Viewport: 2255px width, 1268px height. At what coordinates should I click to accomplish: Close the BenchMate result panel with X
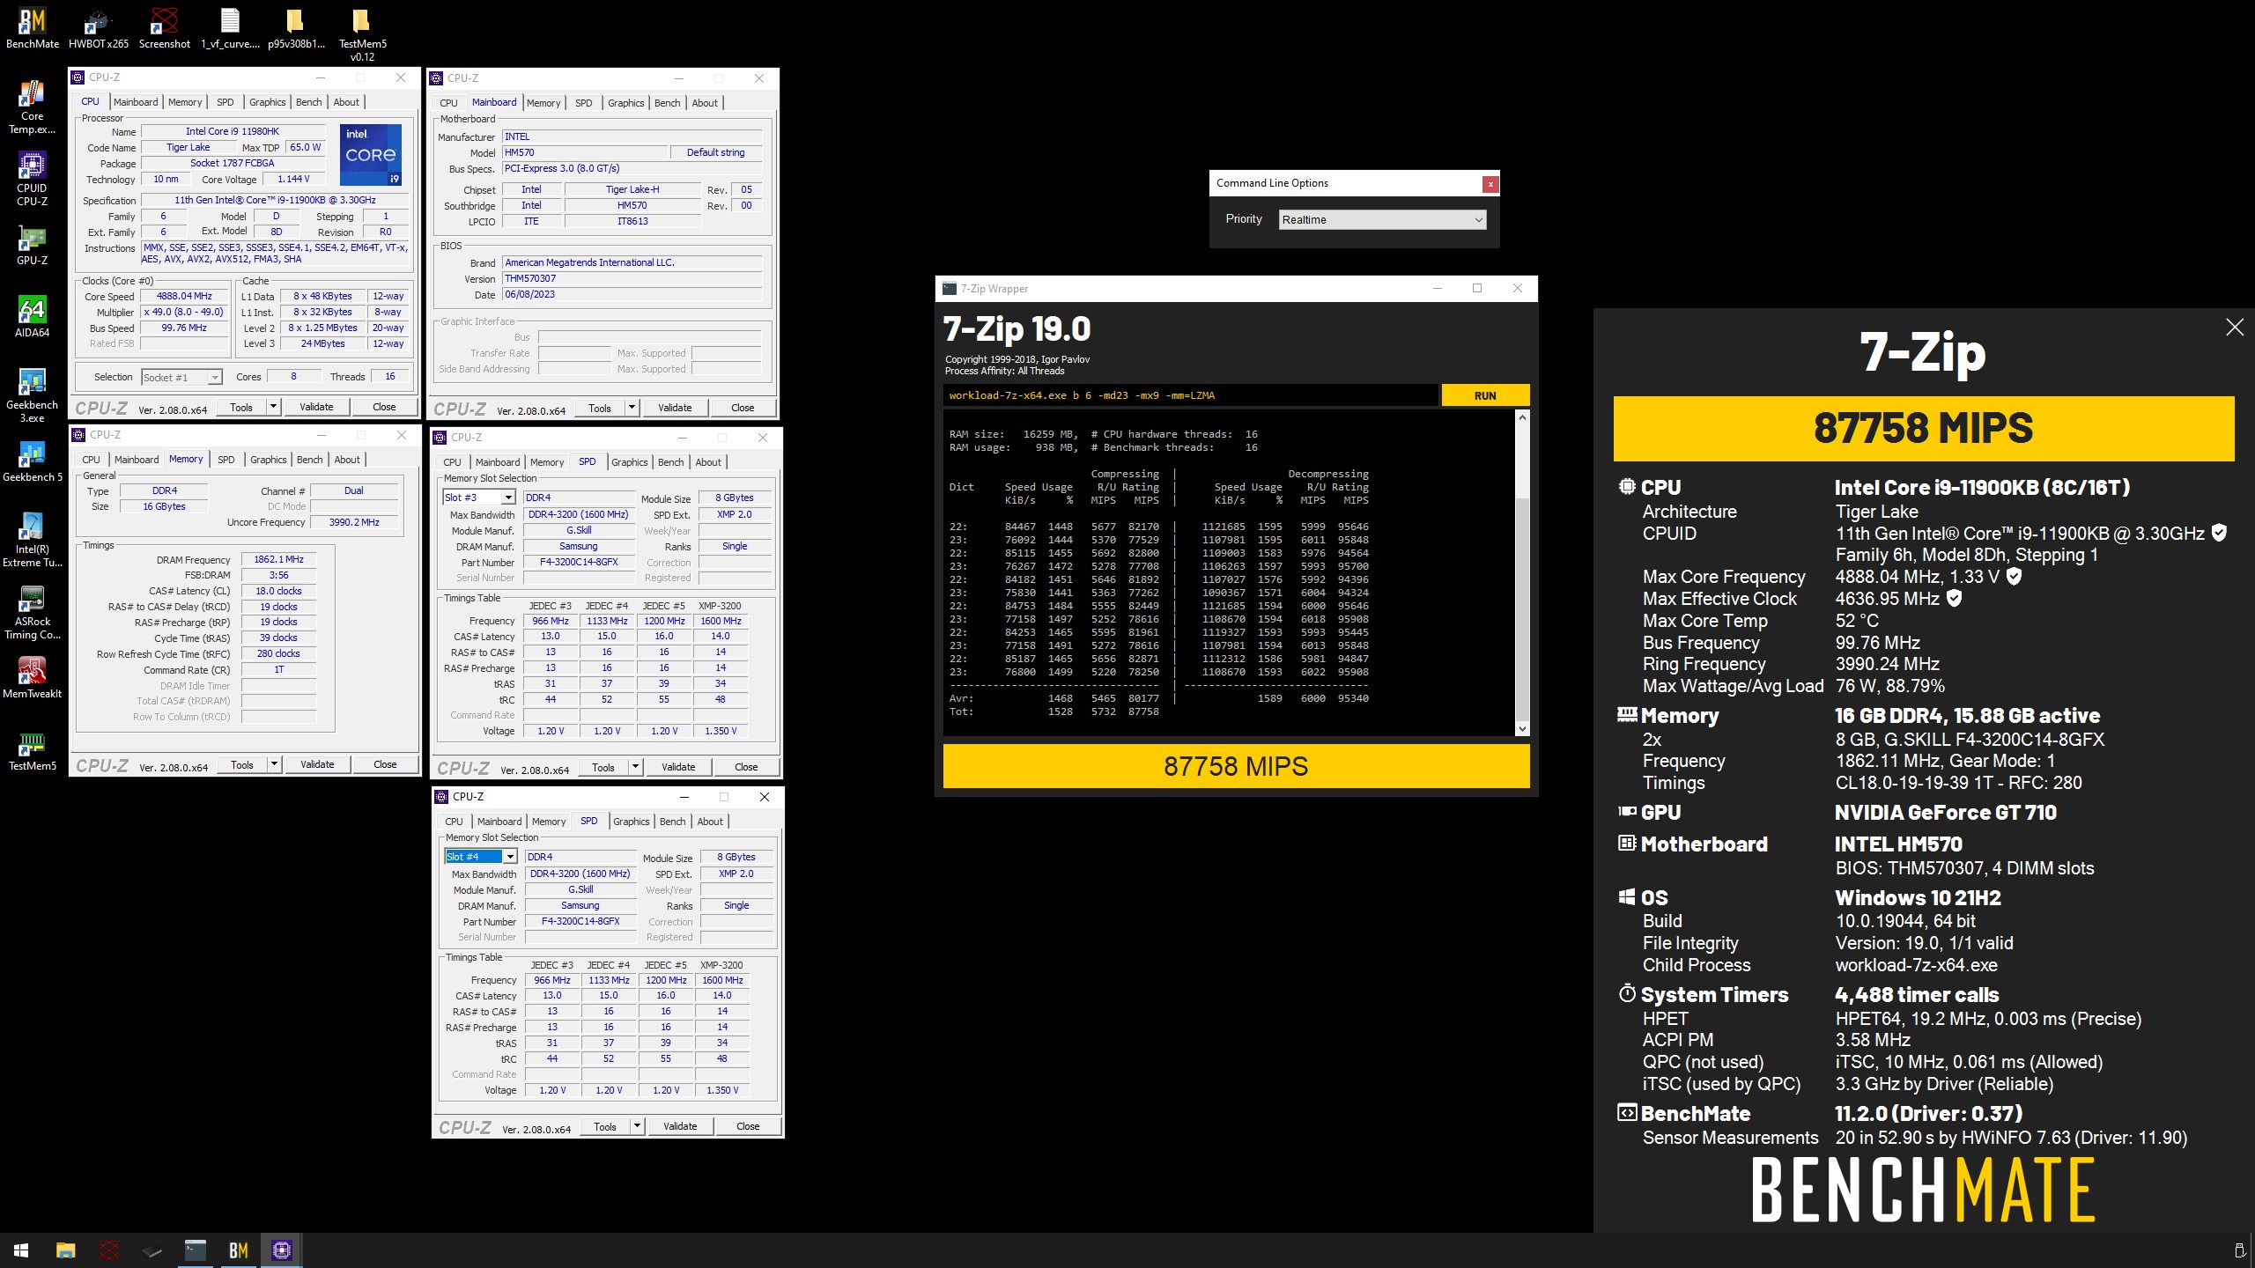(2235, 328)
